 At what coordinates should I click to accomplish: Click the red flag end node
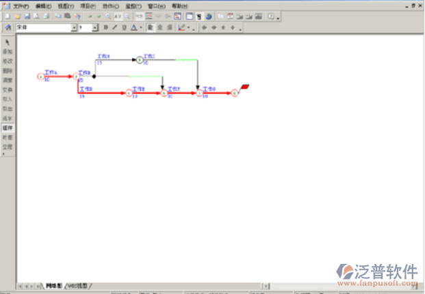pyautogui.click(x=246, y=88)
